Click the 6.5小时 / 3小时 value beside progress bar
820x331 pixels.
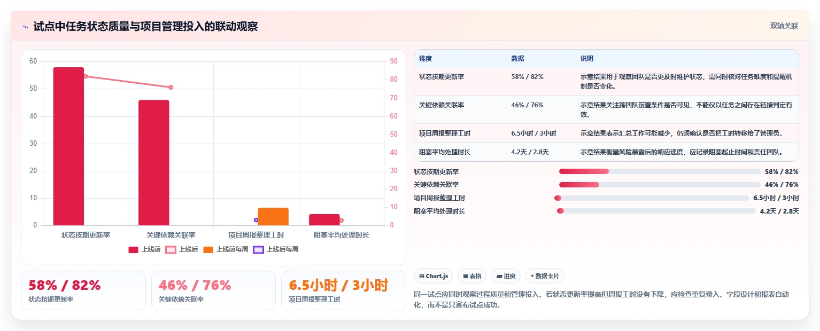(776, 198)
